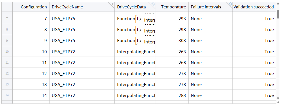Click the USA_FTP75 cell in row 9
The height and width of the screenshot is (107, 295).
pyautogui.click(x=82, y=41)
